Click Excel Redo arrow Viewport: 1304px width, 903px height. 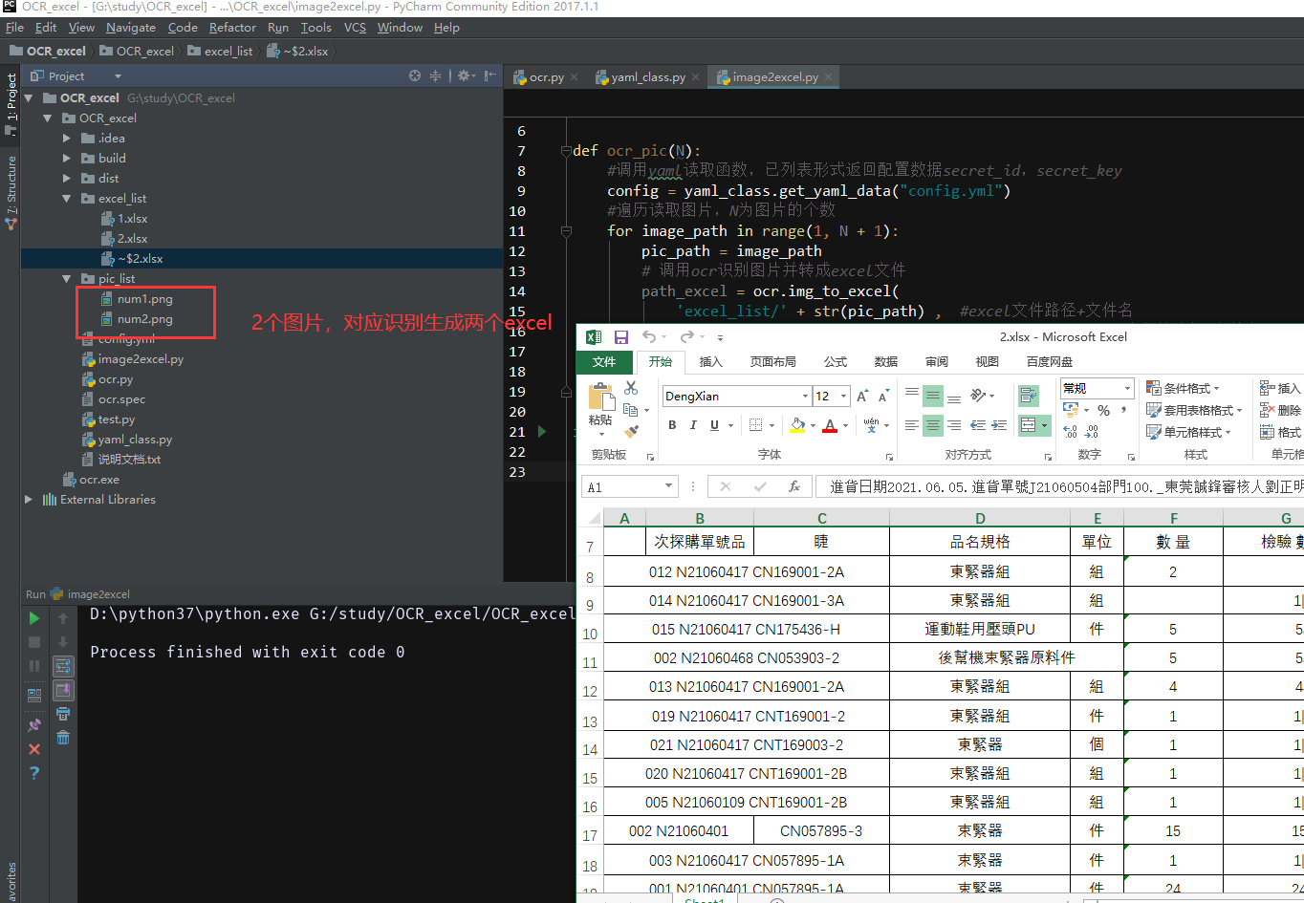click(686, 337)
